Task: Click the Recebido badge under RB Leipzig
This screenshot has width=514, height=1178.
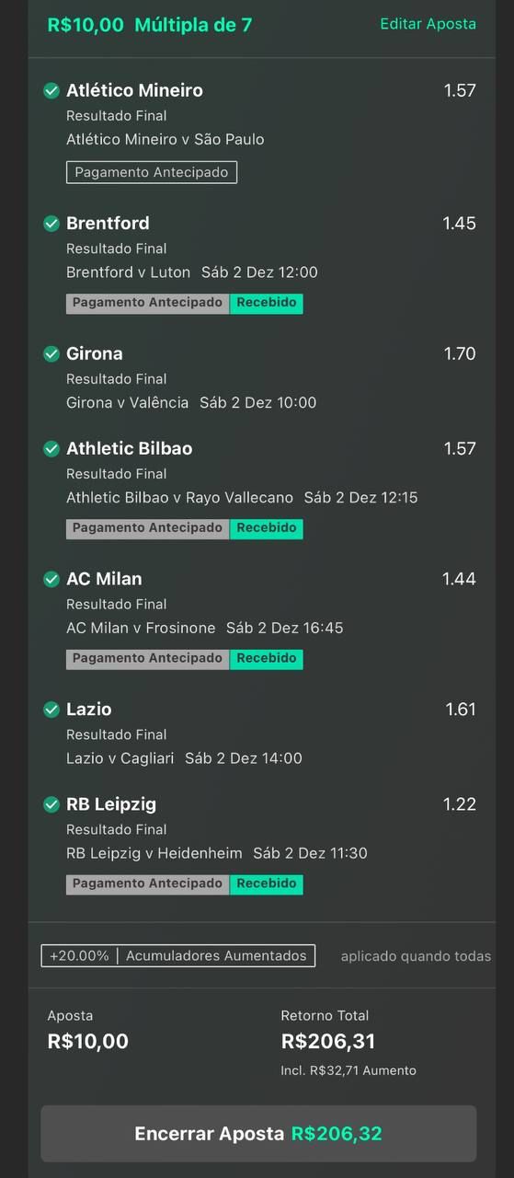Action: click(267, 883)
